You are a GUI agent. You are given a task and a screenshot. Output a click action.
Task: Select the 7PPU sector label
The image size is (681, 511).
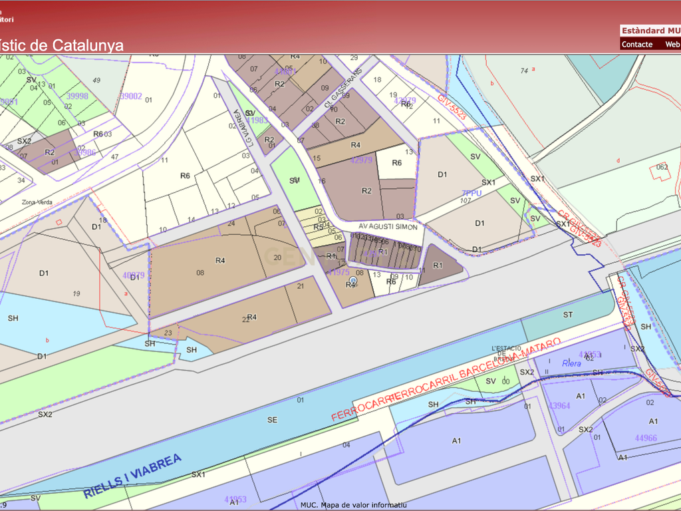(x=472, y=194)
